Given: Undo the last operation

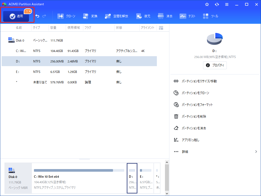Looking at the screenshot, I should point(37,16).
